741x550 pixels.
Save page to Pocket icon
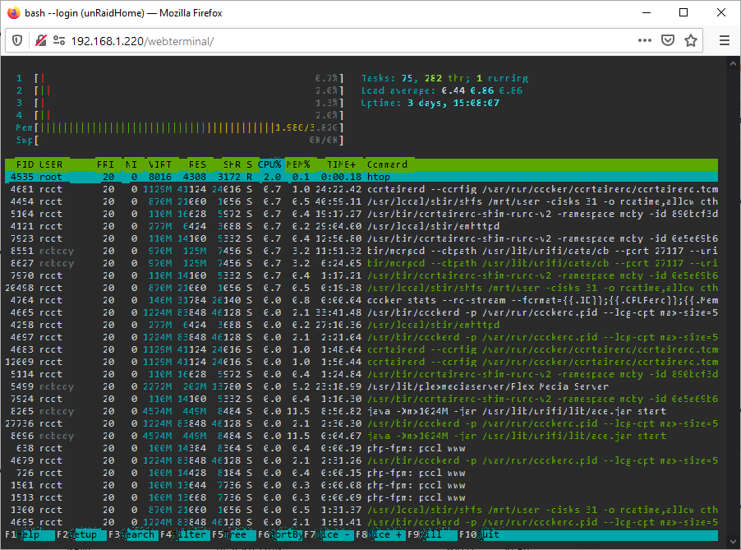click(667, 40)
